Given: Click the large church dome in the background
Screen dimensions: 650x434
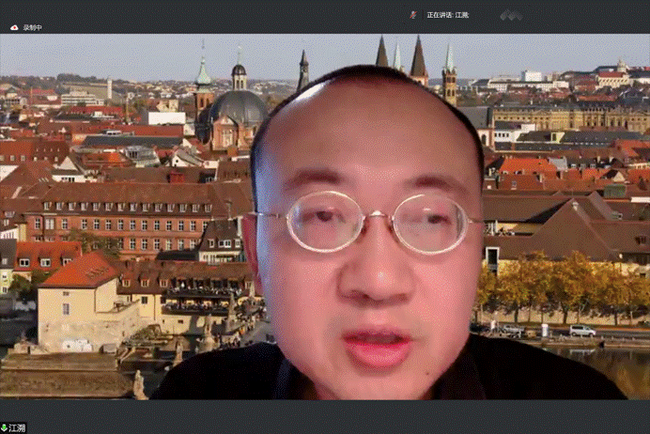Looking at the screenshot, I should [237, 108].
